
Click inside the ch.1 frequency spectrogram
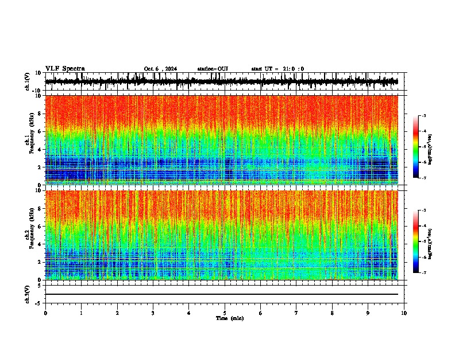pos(222,140)
